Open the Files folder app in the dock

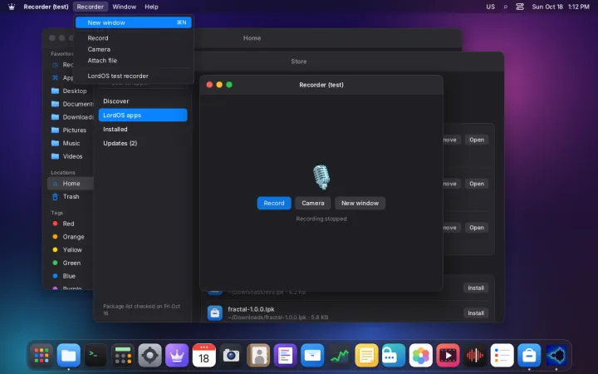(69, 356)
